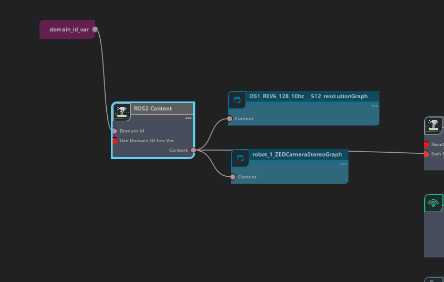The image size is (444, 282).
Task: Click the OS1_REV6 resolutionGraph subgraph icon
Action: click(x=237, y=100)
